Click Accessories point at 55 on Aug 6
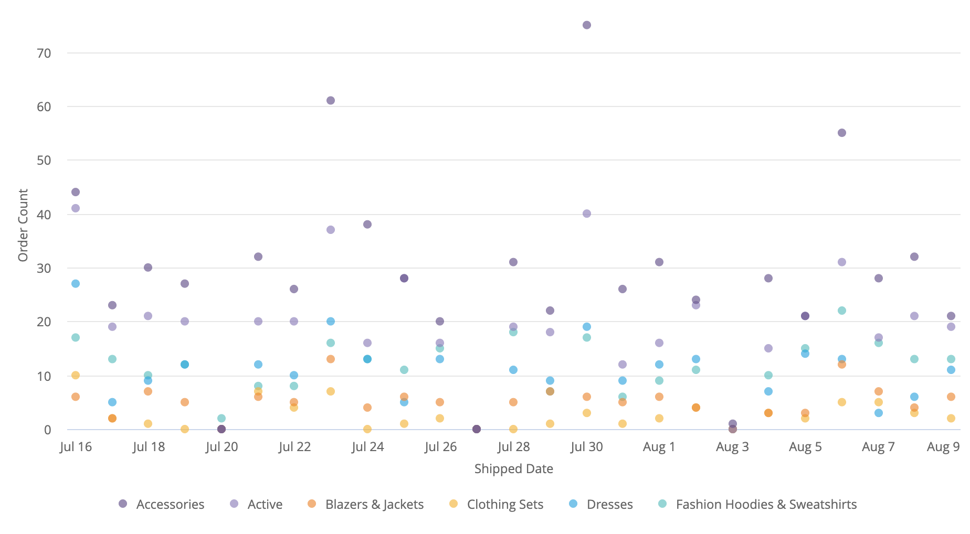Image resolution: width=970 pixels, height=534 pixels. [x=842, y=133]
